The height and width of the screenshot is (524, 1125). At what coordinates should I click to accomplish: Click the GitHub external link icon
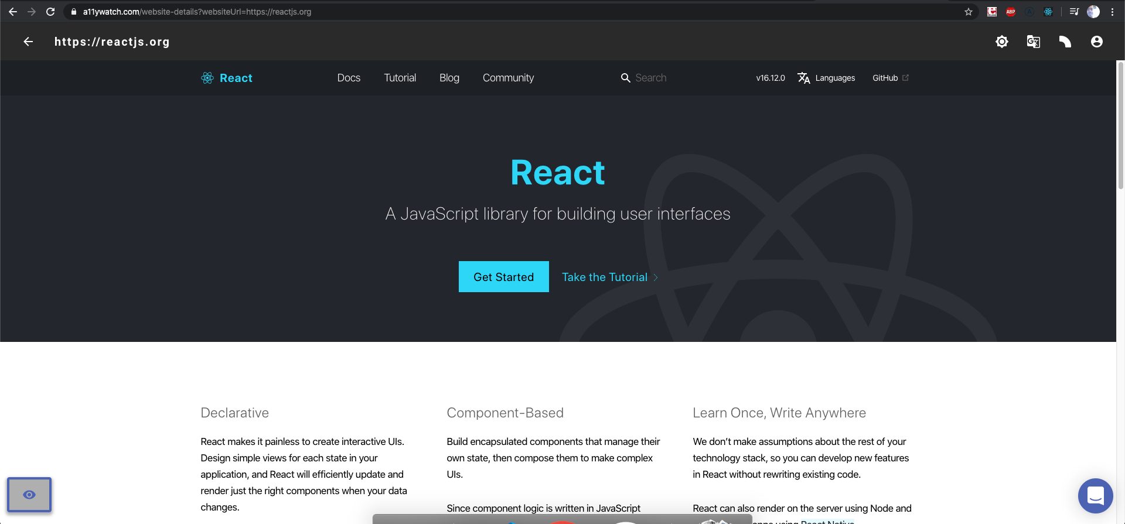[x=905, y=77]
